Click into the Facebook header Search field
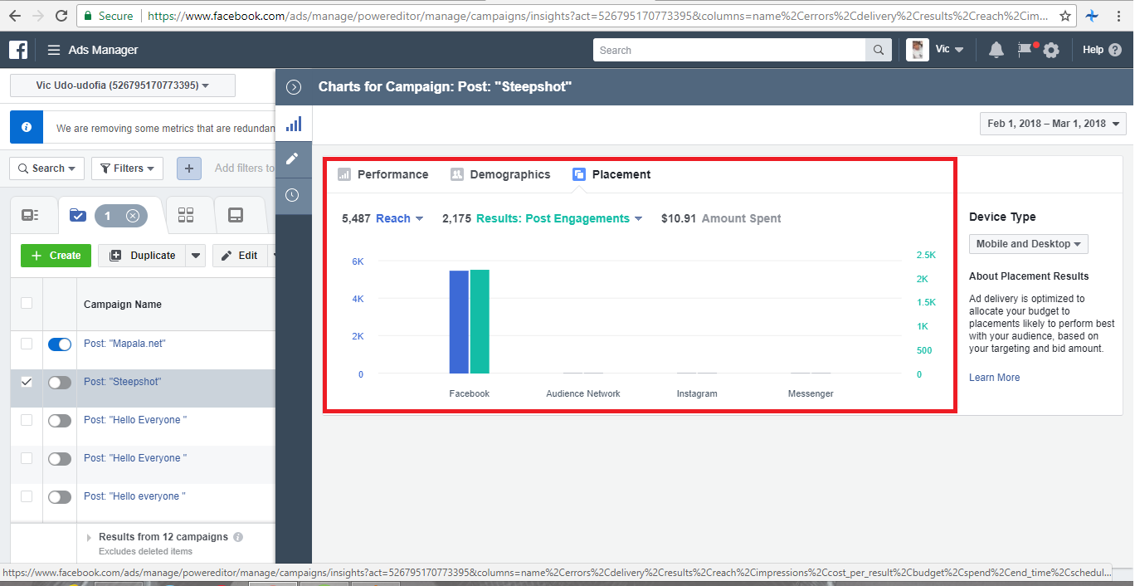 pos(729,50)
